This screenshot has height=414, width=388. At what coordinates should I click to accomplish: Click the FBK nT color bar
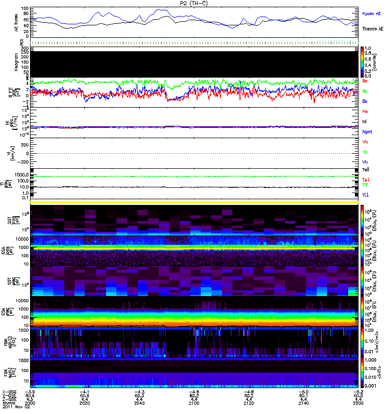pos(362,373)
